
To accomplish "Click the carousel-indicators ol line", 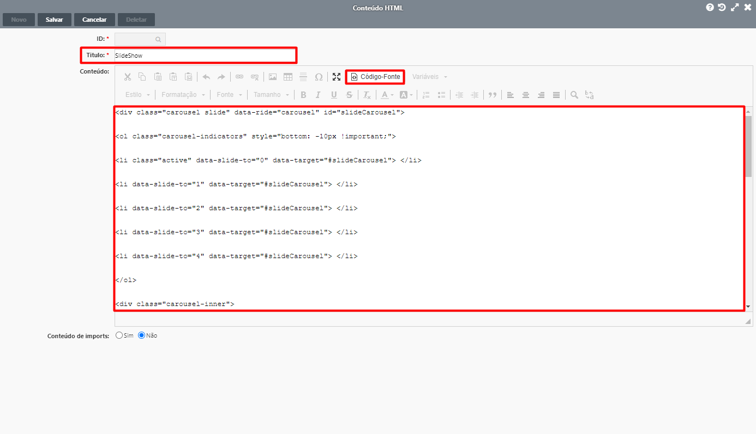I will pos(255,137).
